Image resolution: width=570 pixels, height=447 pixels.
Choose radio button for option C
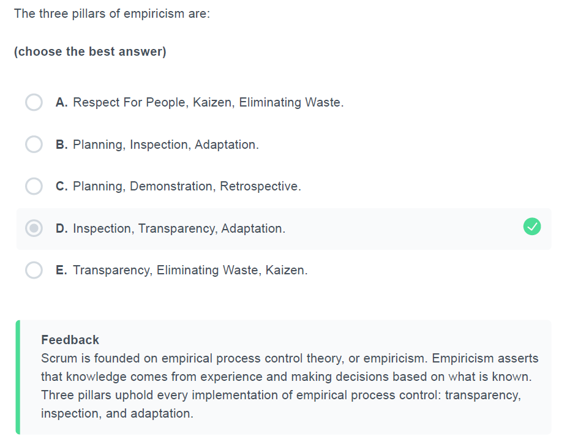click(34, 186)
